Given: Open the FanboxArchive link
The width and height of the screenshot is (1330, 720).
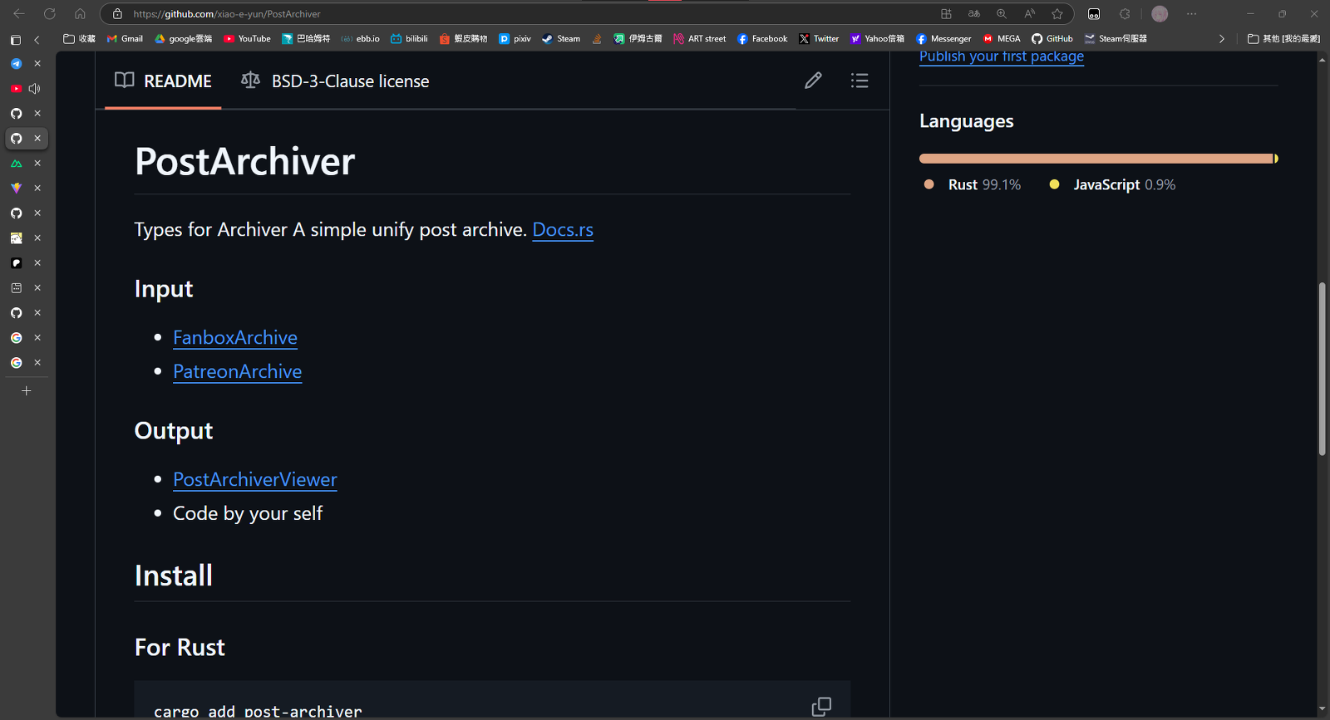Looking at the screenshot, I should click(235, 338).
